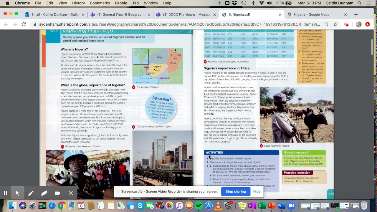Open the Edit menu
377x212 pixels.
(x=50, y=3)
